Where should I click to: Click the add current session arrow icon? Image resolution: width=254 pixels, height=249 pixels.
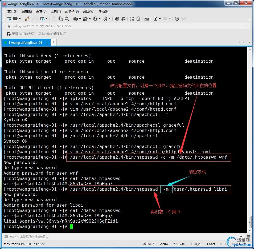pyautogui.click(x=9, y=34)
